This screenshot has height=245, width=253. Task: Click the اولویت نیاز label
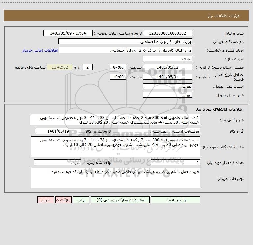click(235, 59)
